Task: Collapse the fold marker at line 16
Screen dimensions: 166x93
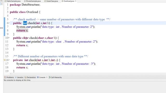Action: point(9,60)
